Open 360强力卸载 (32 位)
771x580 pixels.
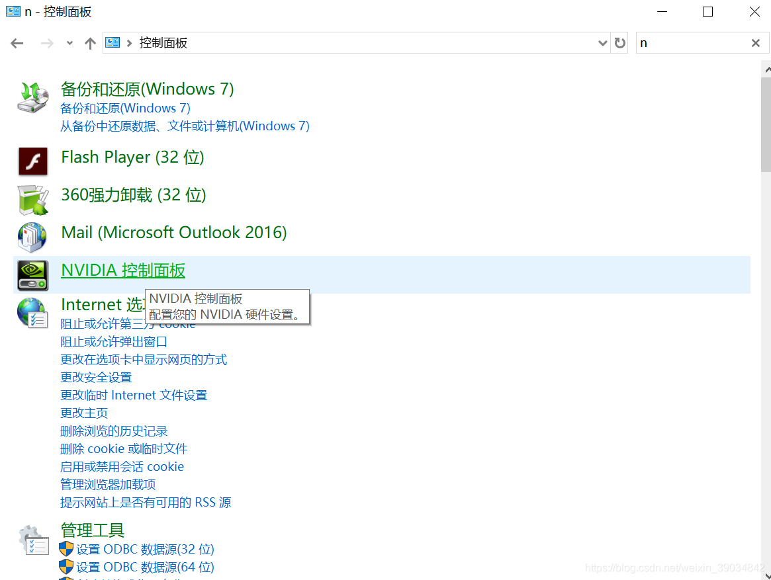coord(134,194)
